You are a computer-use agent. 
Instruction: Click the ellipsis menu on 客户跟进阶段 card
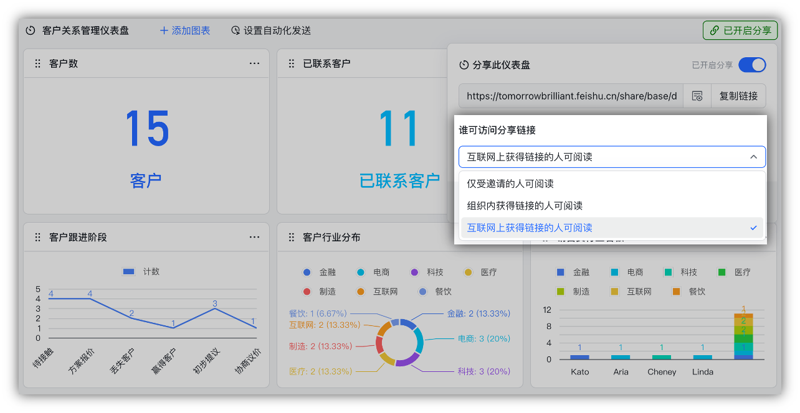pos(254,237)
